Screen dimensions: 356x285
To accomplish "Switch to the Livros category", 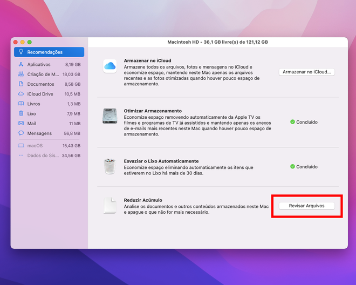I will [49, 104].
